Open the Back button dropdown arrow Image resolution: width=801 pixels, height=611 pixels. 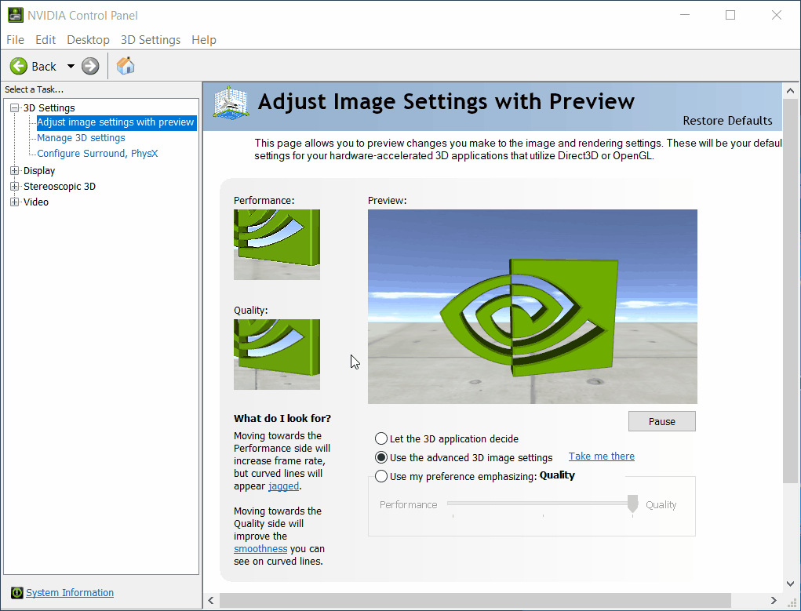[70, 66]
